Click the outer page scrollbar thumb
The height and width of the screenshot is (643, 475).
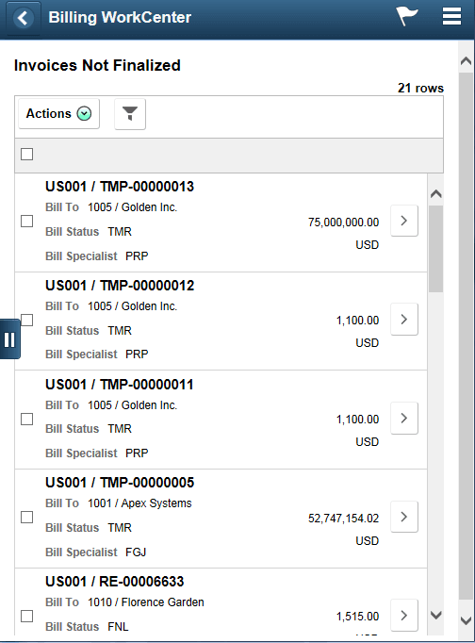466,337
